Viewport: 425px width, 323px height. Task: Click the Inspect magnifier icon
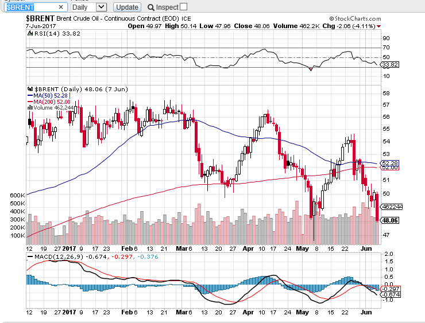click(150, 7)
